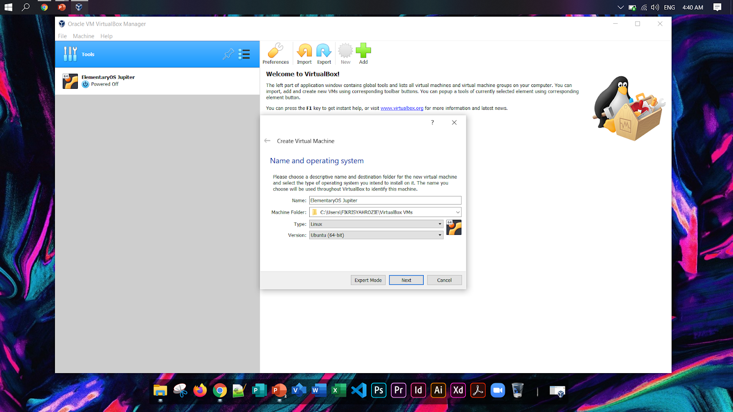The image size is (733, 412).
Task: Open the Help menu
Action: [106, 36]
